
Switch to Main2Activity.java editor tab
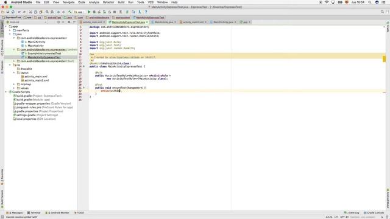pos(223,22)
